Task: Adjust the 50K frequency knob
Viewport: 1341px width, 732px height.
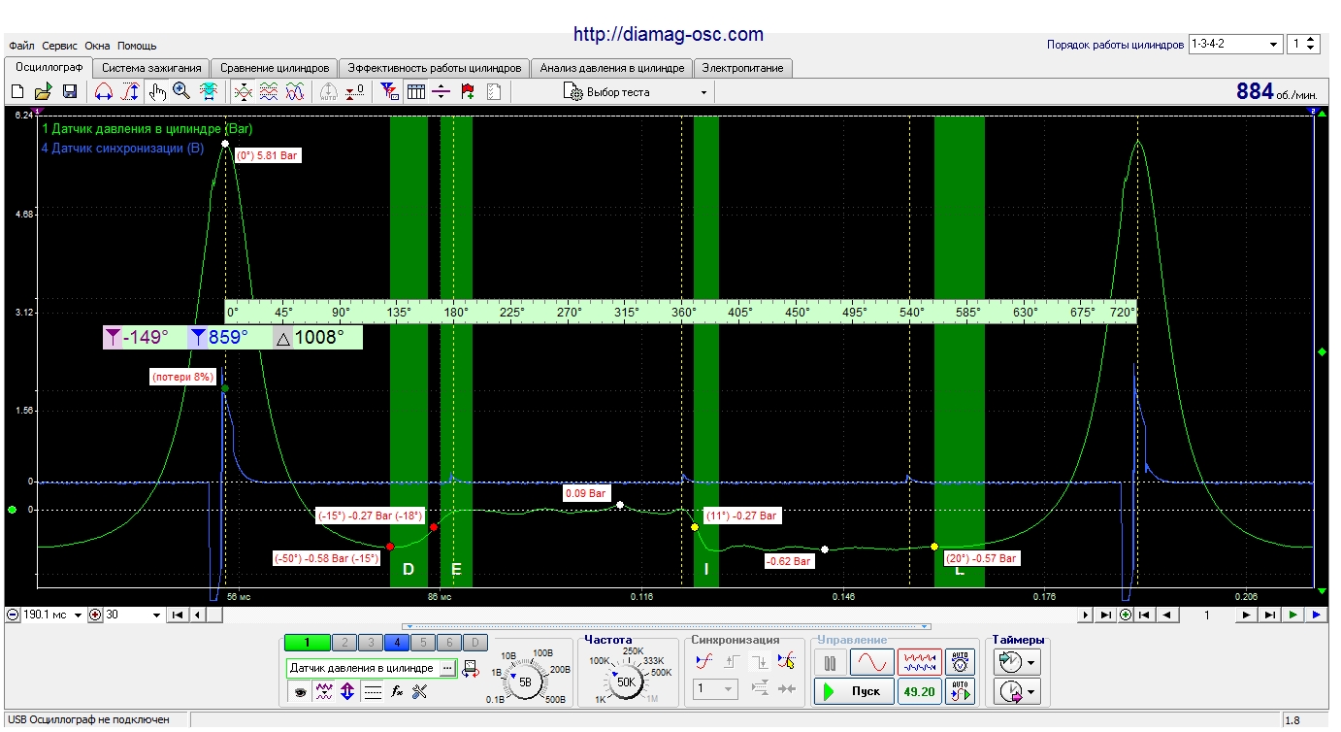Action: point(626,682)
